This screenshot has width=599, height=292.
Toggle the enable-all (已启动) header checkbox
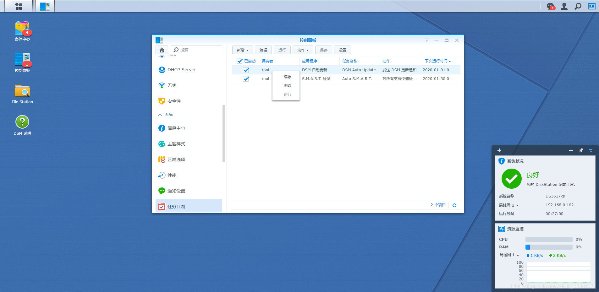tap(240, 61)
